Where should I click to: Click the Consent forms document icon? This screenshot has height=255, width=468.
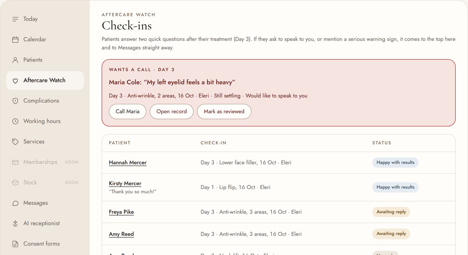pyautogui.click(x=15, y=244)
